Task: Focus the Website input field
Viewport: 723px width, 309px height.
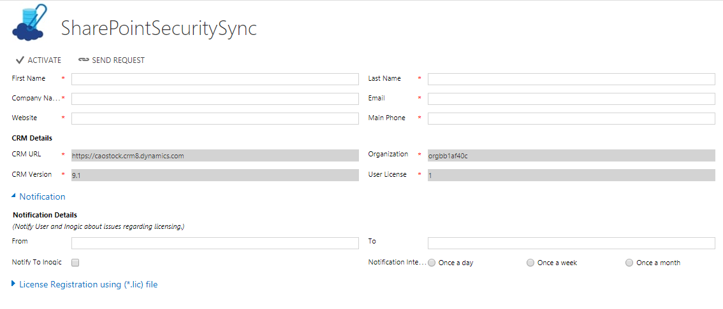Action: 215,118
